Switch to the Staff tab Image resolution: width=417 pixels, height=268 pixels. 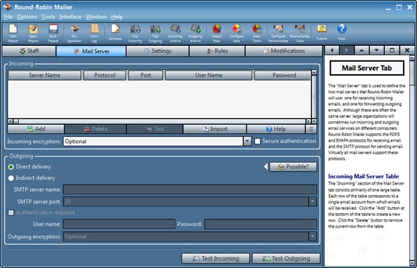tap(29, 51)
